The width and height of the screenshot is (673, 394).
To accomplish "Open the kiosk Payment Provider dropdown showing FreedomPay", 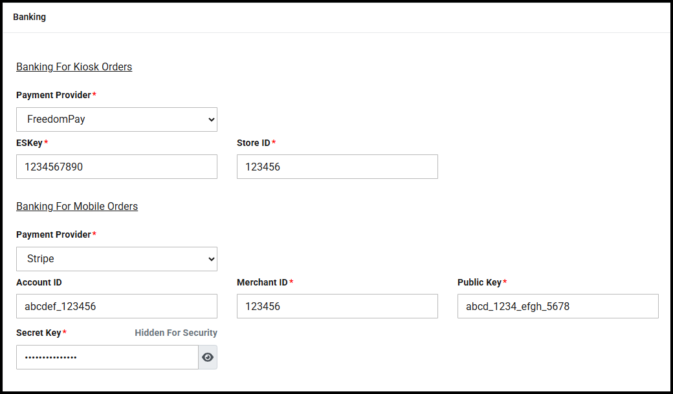I will tap(116, 119).
